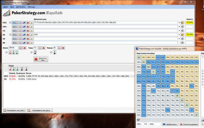
Task: Click Очистить матрицу button
Action: 189,124
